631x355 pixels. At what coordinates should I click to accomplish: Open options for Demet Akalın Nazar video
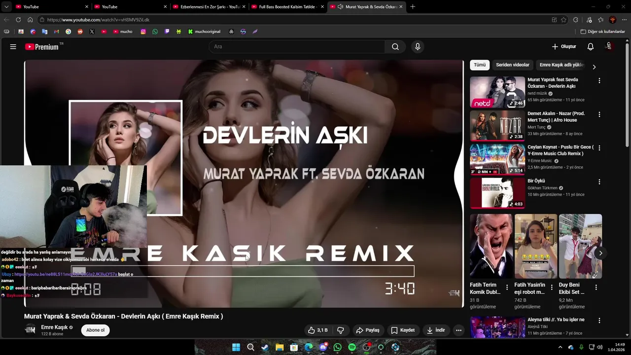coord(599,114)
